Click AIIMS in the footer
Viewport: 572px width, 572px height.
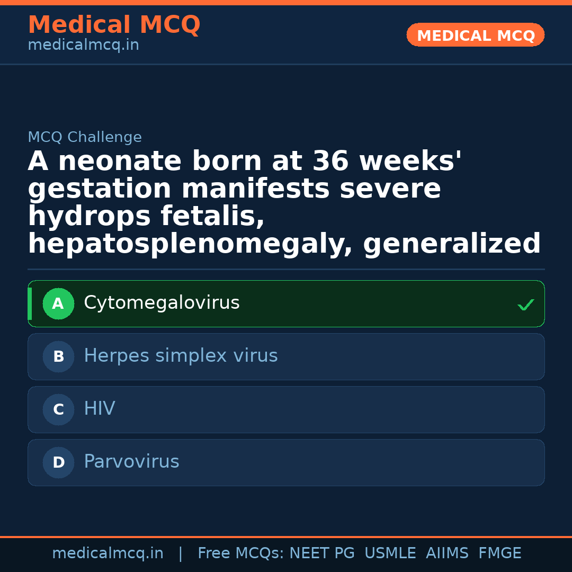[447, 553]
